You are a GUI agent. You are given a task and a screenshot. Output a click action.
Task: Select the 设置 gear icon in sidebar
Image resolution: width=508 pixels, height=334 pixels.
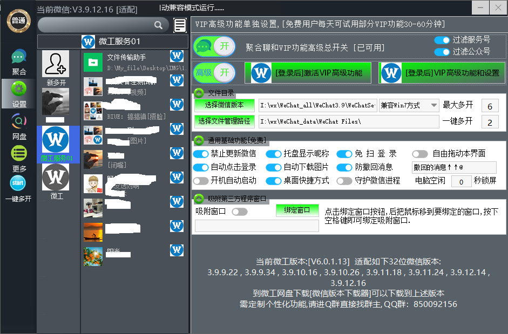[19, 89]
